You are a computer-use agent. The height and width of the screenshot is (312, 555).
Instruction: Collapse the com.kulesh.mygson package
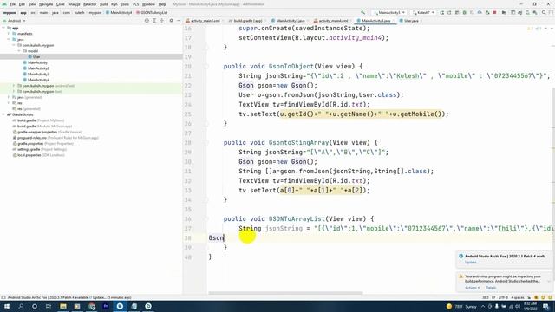tap(14, 45)
